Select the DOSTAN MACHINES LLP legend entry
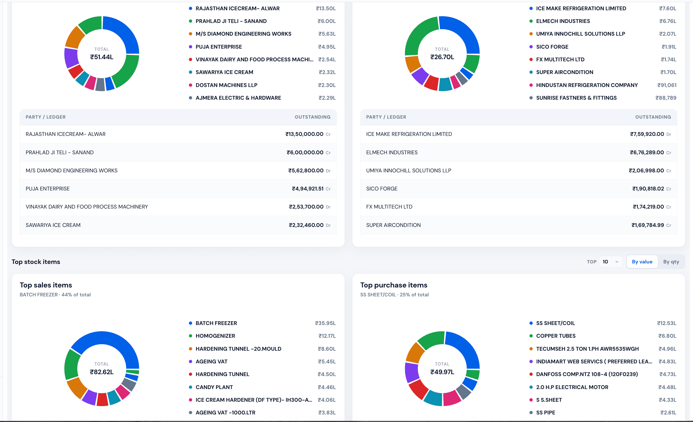This screenshot has height=422, width=693. tap(262, 85)
